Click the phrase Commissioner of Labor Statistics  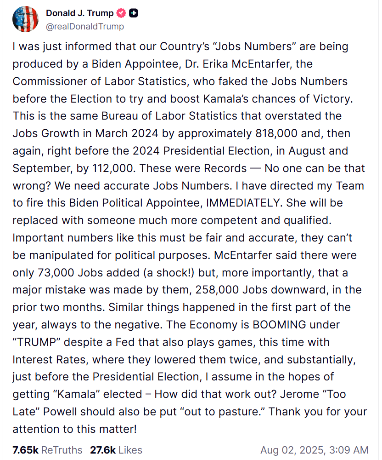[100, 81]
